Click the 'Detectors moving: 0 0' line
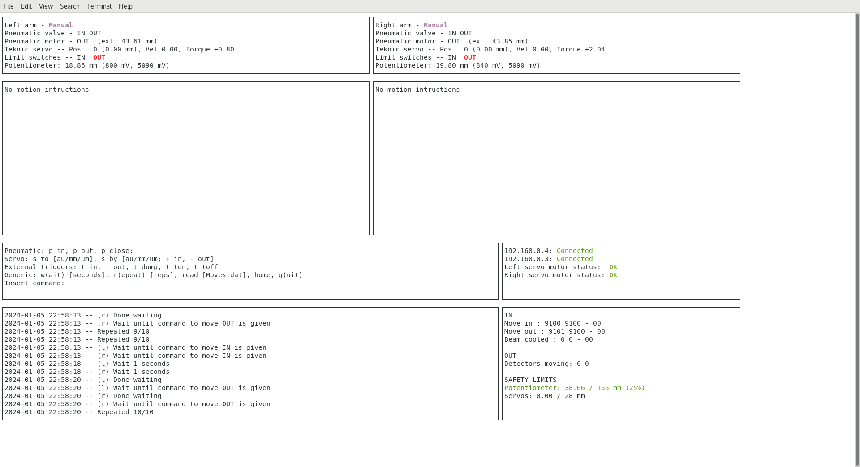 (x=546, y=364)
